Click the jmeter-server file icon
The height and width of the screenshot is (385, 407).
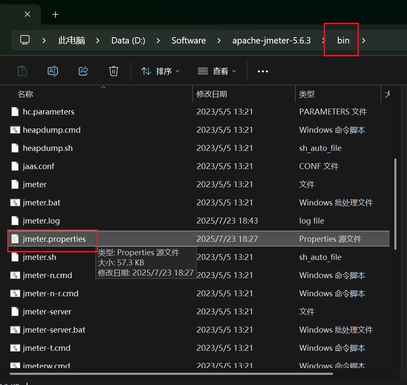15,311
